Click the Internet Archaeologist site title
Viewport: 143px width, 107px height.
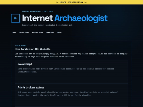coord(65,18)
